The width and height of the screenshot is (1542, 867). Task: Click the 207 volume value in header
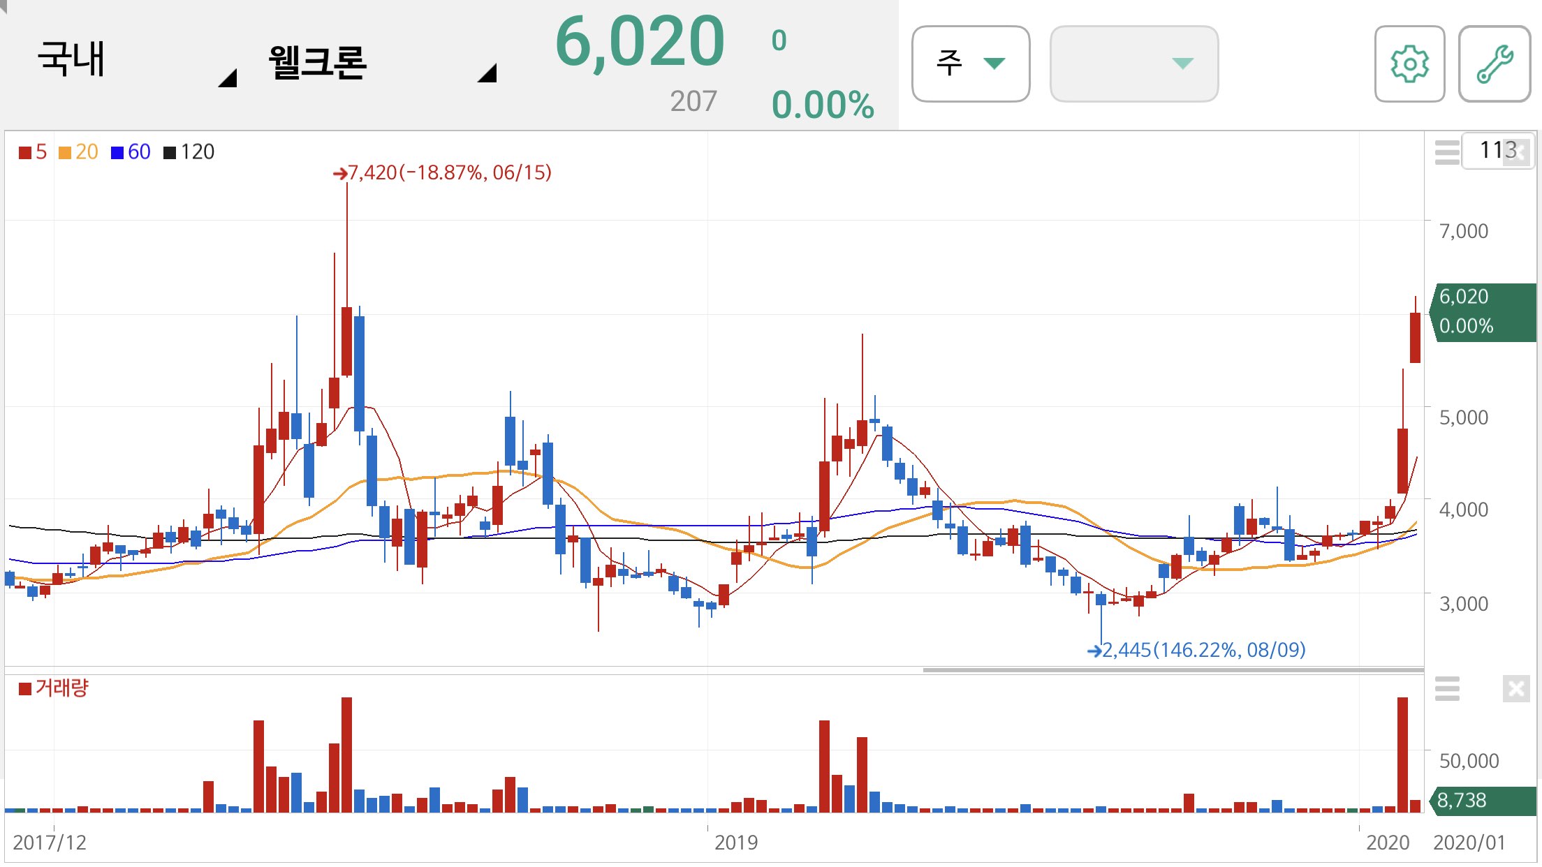[693, 102]
